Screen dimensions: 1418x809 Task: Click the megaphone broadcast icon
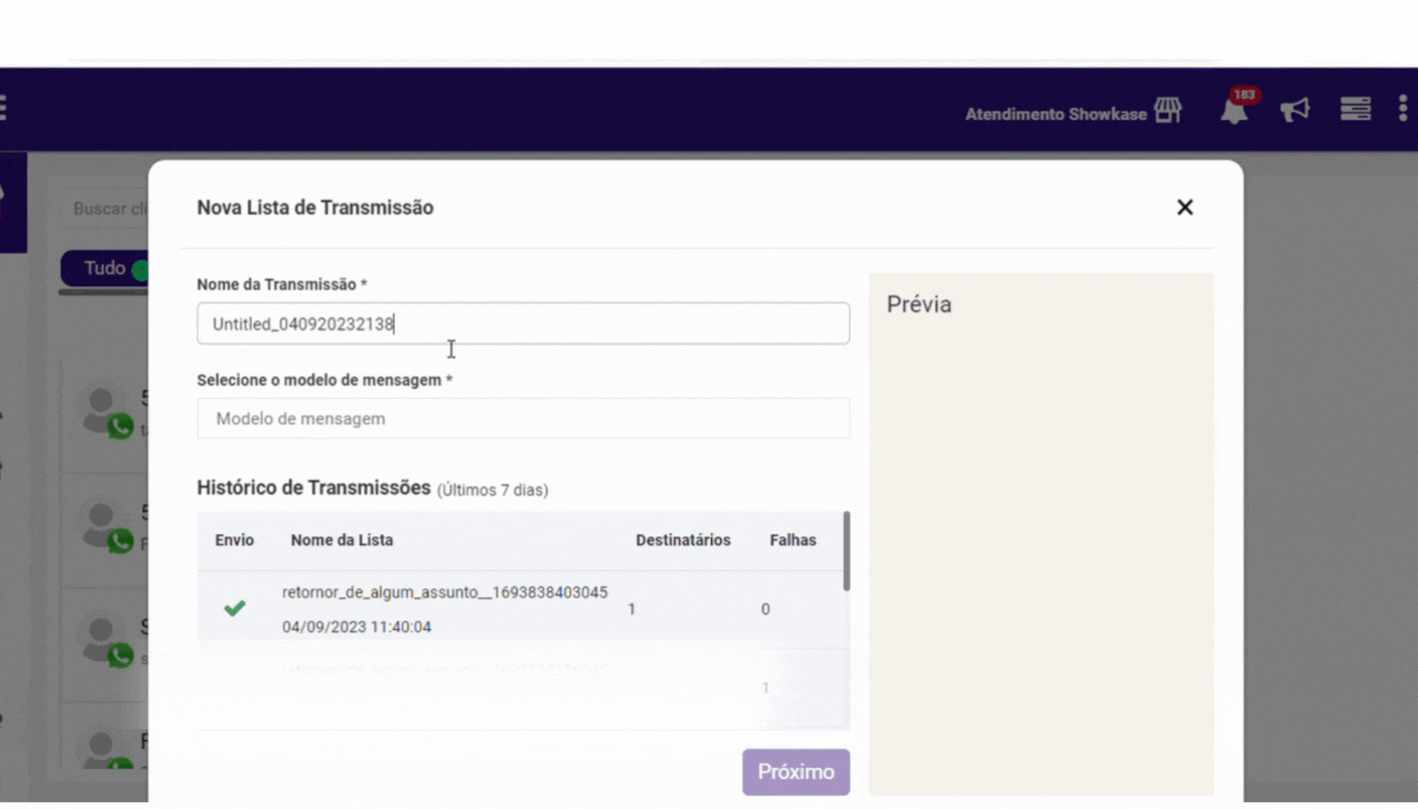coord(1295,110)
